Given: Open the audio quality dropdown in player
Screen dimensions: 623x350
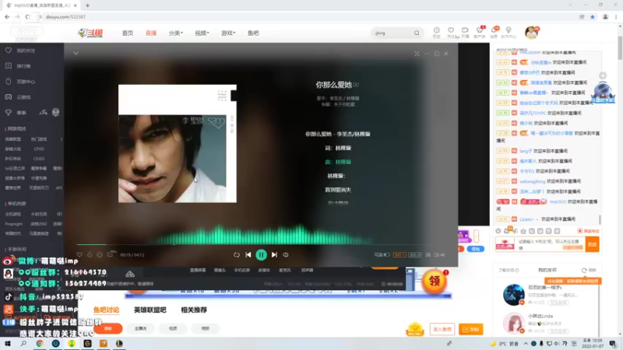Looking at the screenshot, I should (x=399, y=255).
